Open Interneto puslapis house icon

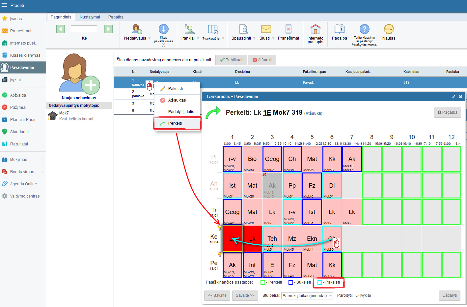[x=316, y=29]
